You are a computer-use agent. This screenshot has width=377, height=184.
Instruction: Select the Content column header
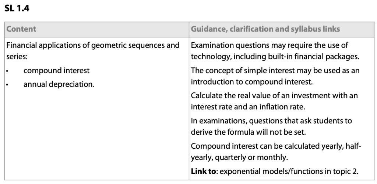(21, 29)
